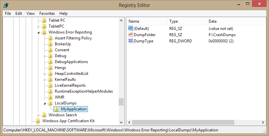This screenshot has width=269, height=136.
Task: Collapse the LocalDumps tree node
Action: (x=45, y=103)
